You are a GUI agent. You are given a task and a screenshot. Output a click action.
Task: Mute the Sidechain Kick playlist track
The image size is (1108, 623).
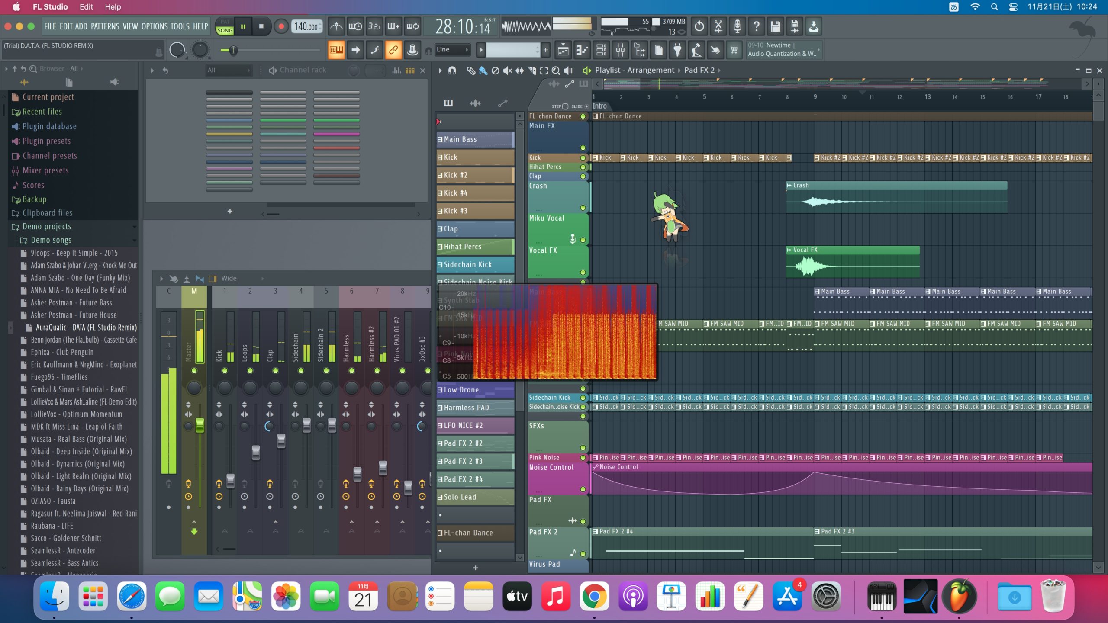coord(583,398)
